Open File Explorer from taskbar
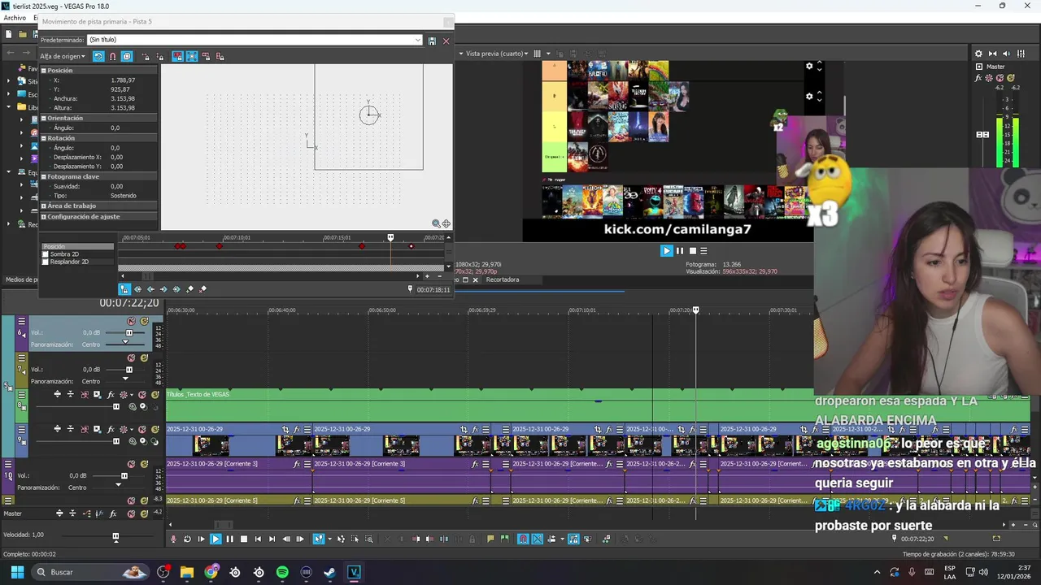Image resolution: width=1041 pixels, height=585 pixels. (187, 572)
